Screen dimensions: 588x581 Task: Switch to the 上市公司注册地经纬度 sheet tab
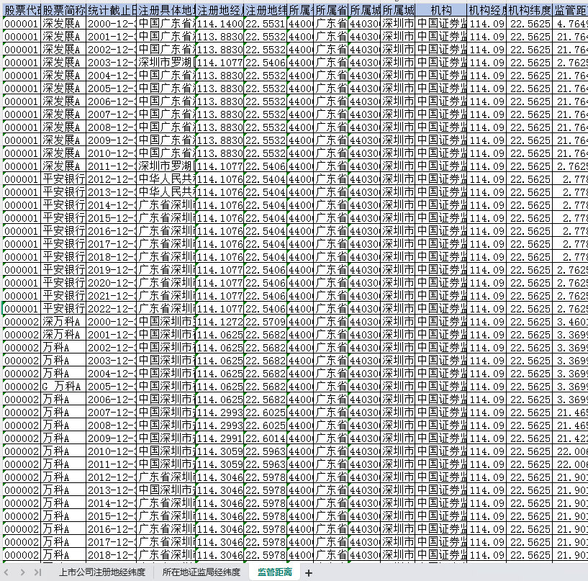click(101, 572)
